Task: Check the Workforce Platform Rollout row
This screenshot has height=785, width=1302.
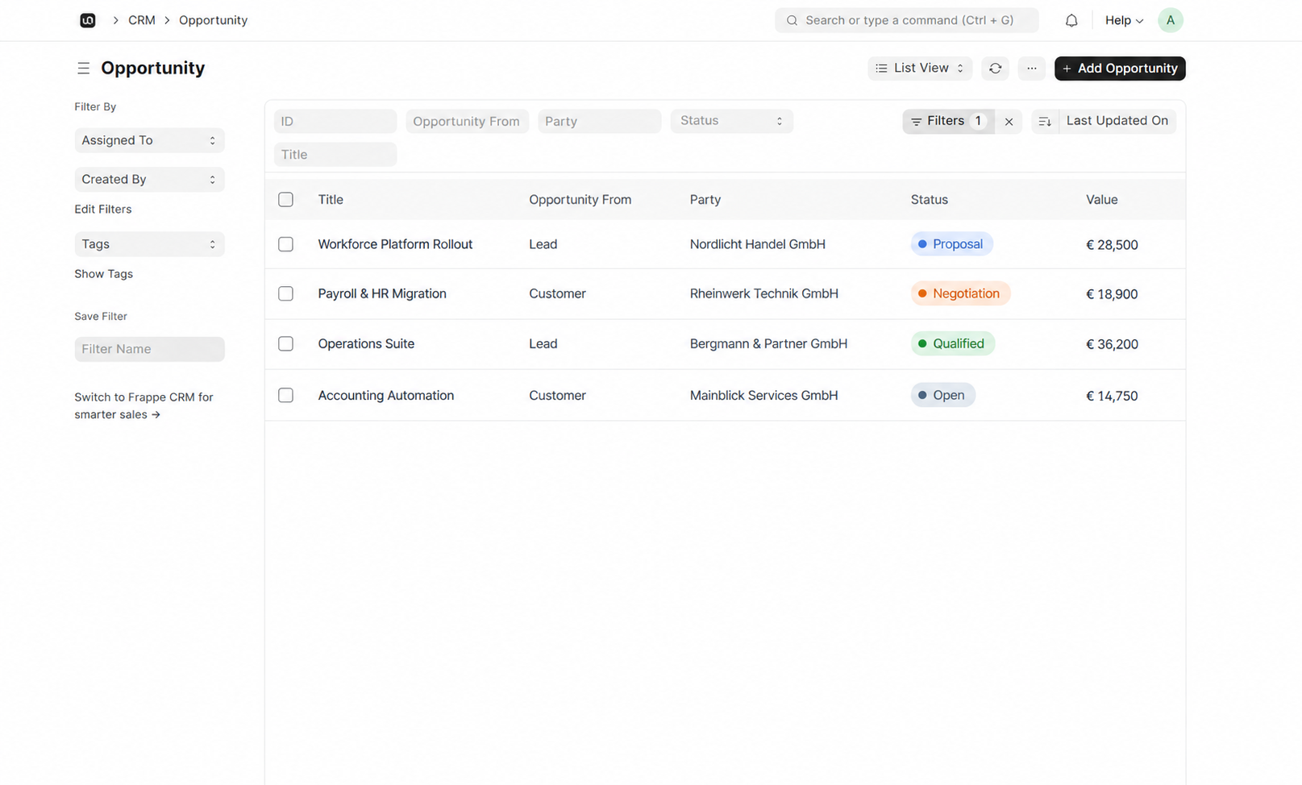Action: 286,244
